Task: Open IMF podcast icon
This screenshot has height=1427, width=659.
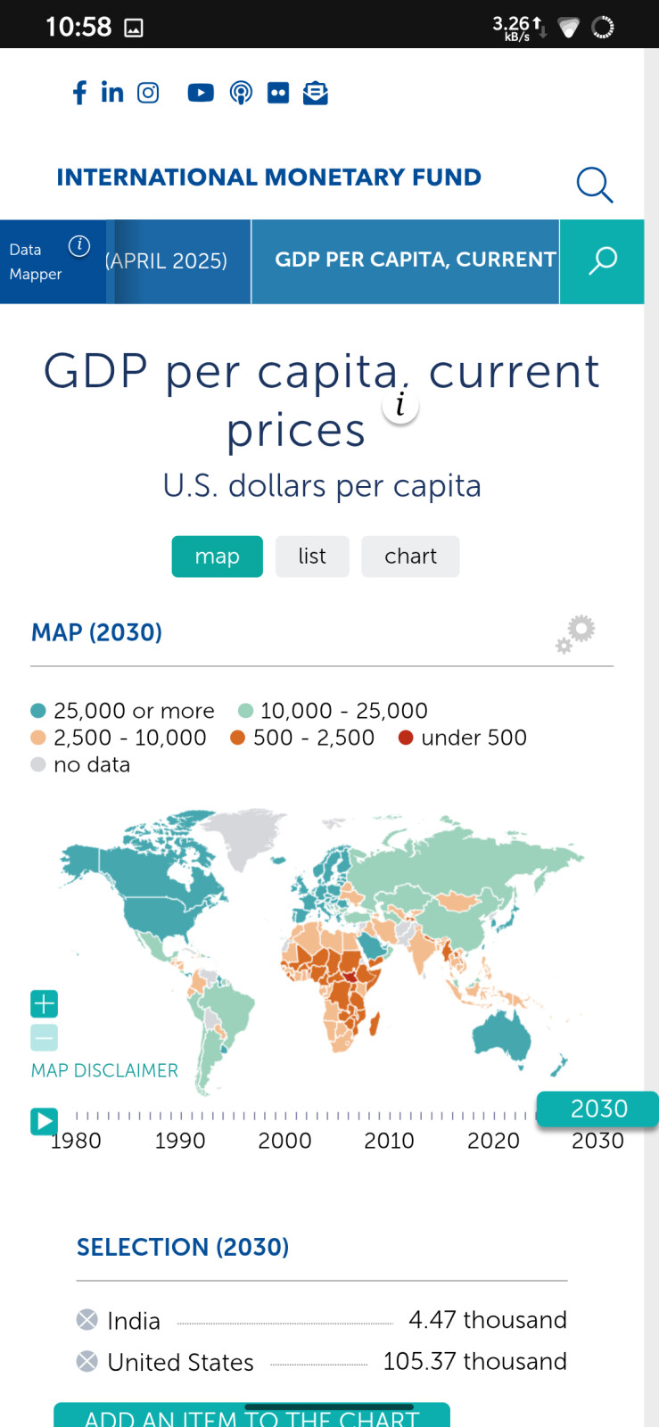Action: coord(241,93)
